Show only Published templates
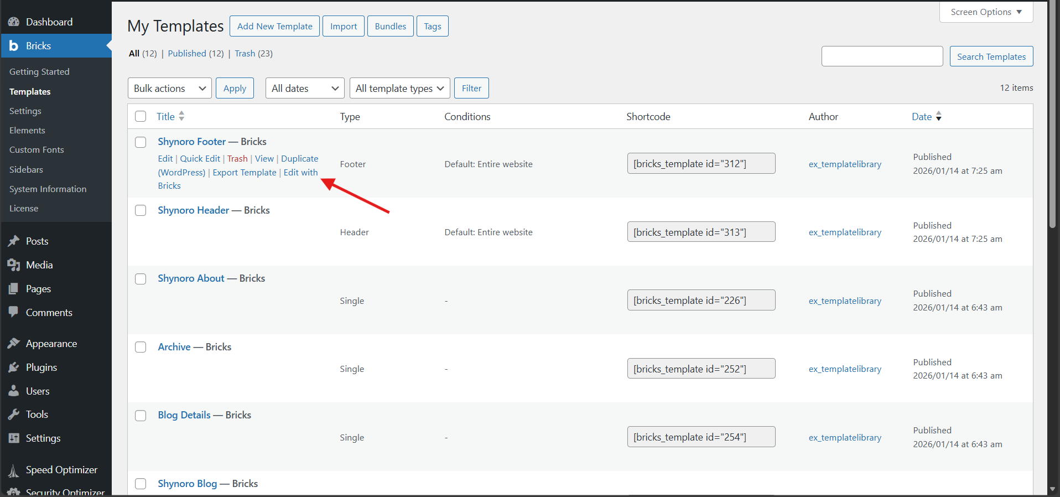Image resolution: width=1060 pixels, height=497 pixels. [187, 54]
